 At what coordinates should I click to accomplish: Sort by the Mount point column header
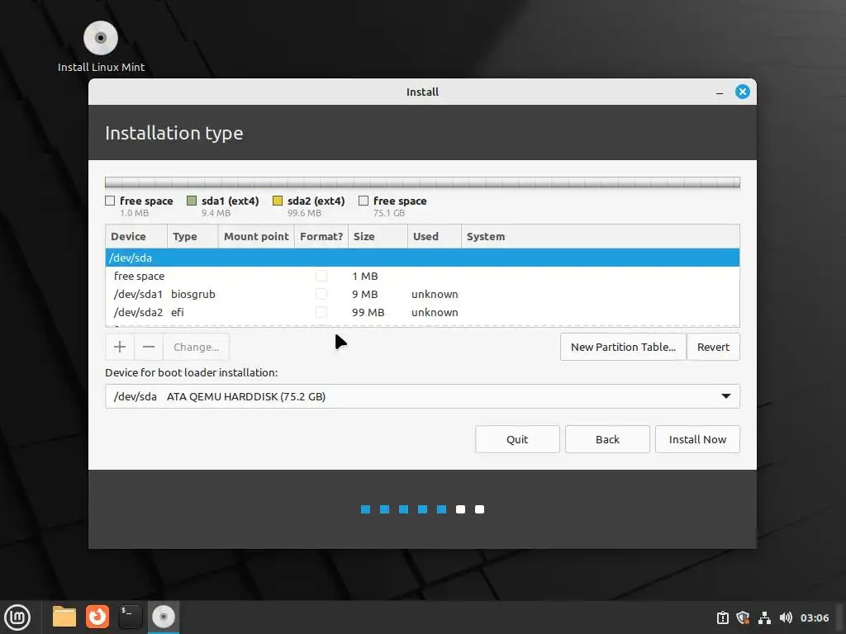click(x=256, y=236)
